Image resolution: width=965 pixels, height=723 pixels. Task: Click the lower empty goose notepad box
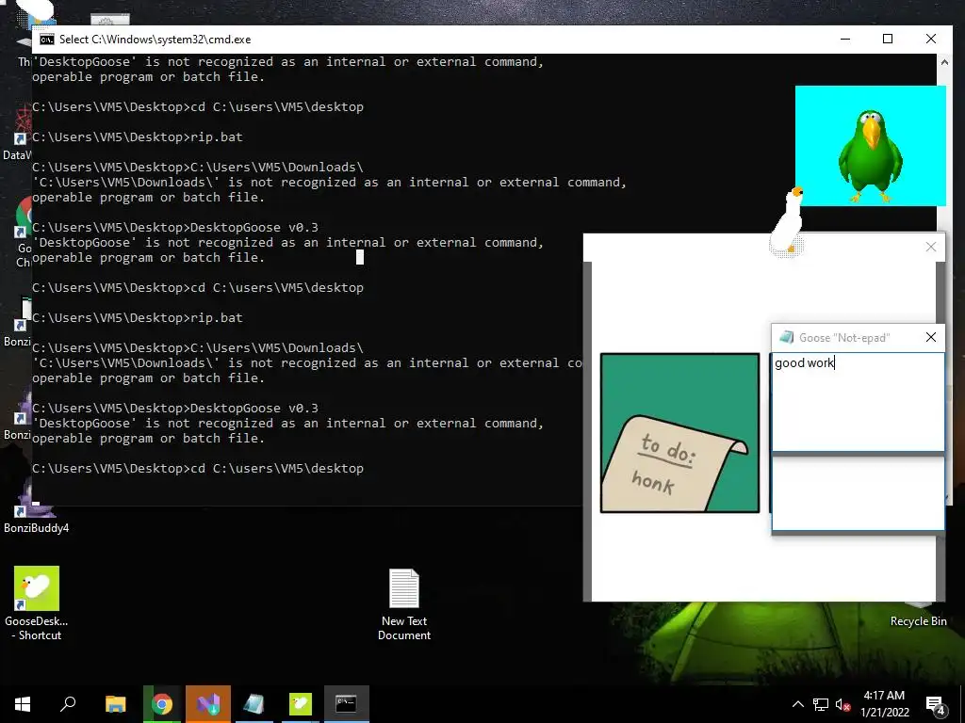click(x=858, y=493)
